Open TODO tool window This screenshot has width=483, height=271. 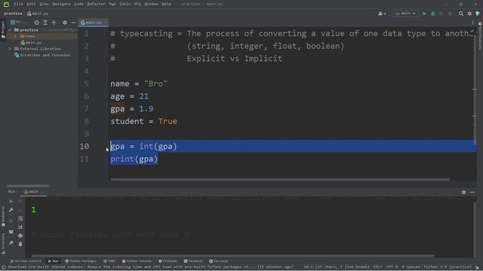click(109, 261)
